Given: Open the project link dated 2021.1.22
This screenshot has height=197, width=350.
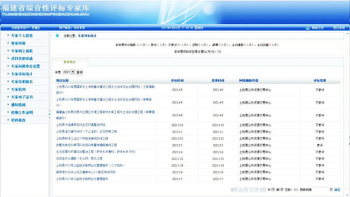Looking at the screenshot, I should tap(79, 158).
